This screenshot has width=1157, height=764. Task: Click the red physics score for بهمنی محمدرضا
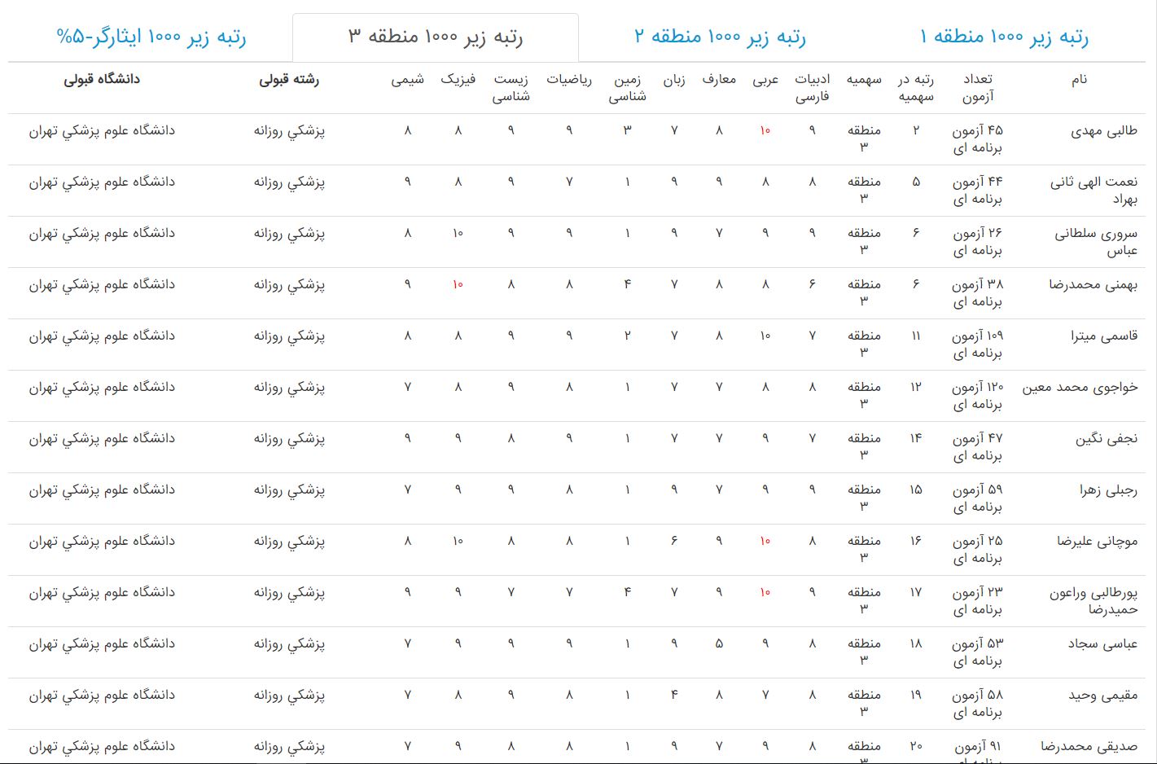458,285
